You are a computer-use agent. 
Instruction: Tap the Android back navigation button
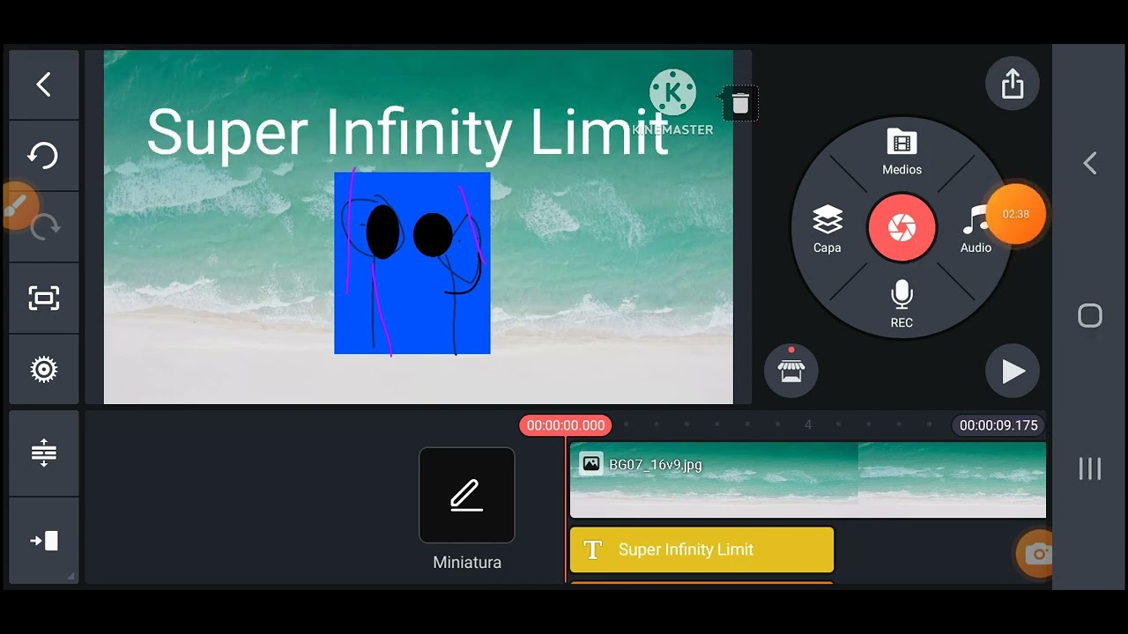tap(1090, 163)
